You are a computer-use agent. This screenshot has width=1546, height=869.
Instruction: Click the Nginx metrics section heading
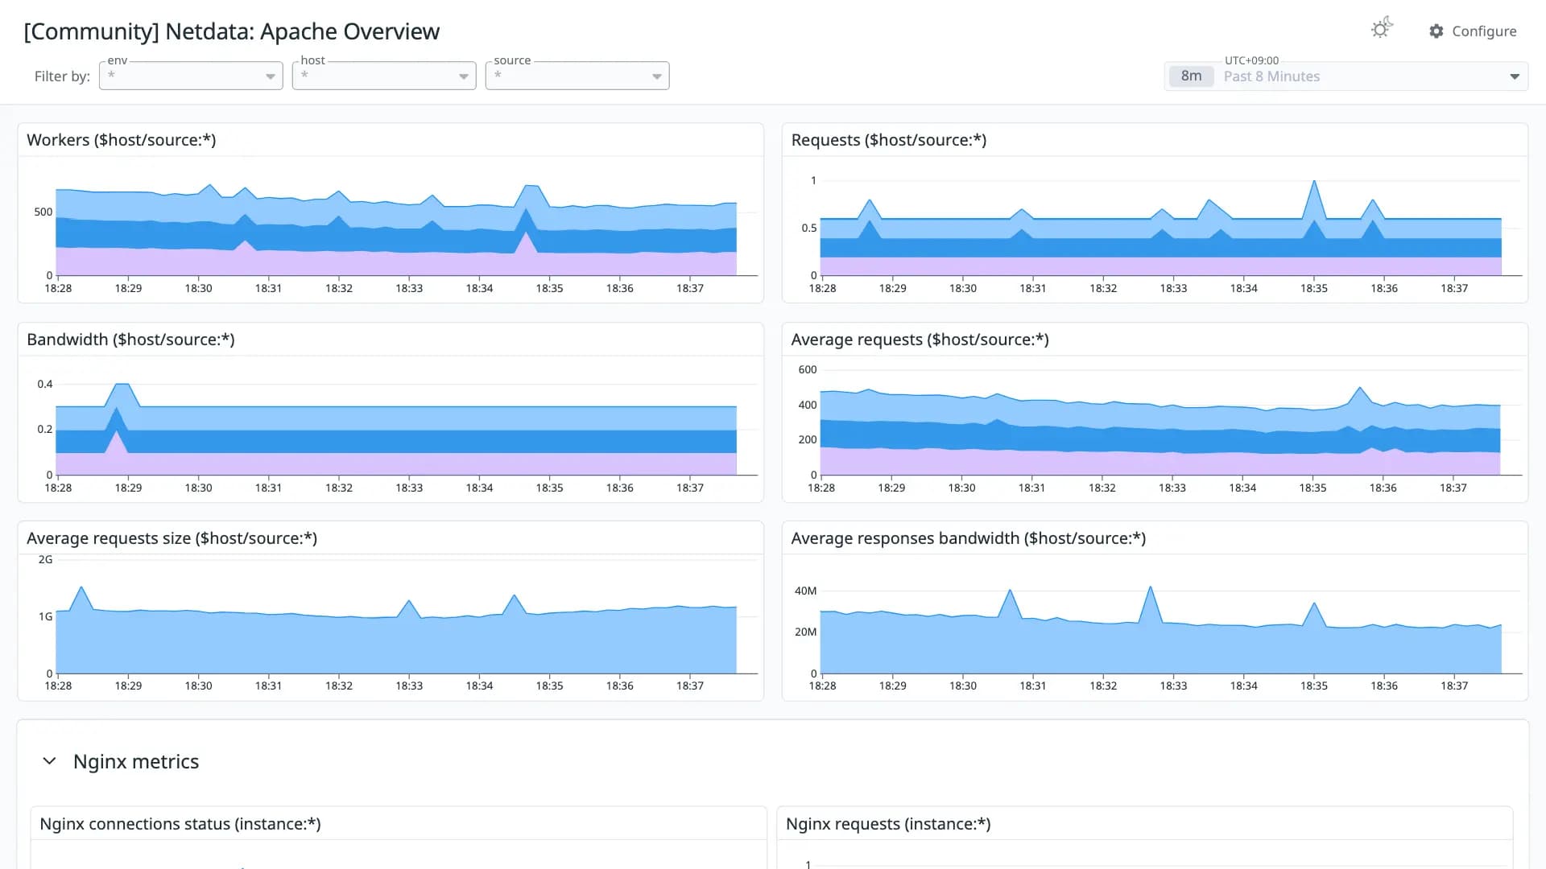click(x=136, y=761)
